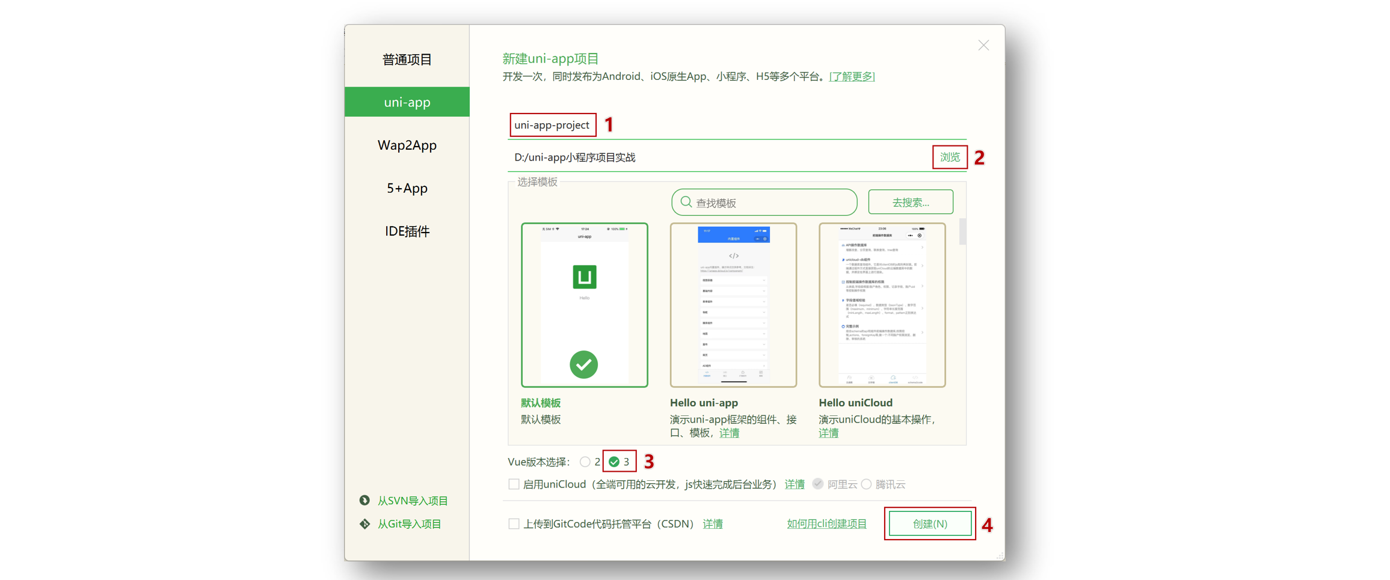
Task: Switch to the Wap2App category
Action: [x=407, y=145]
